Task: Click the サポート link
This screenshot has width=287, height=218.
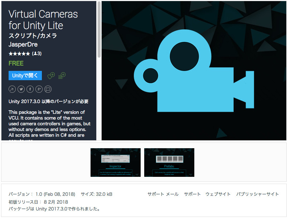Action: [x=192, y=194]
